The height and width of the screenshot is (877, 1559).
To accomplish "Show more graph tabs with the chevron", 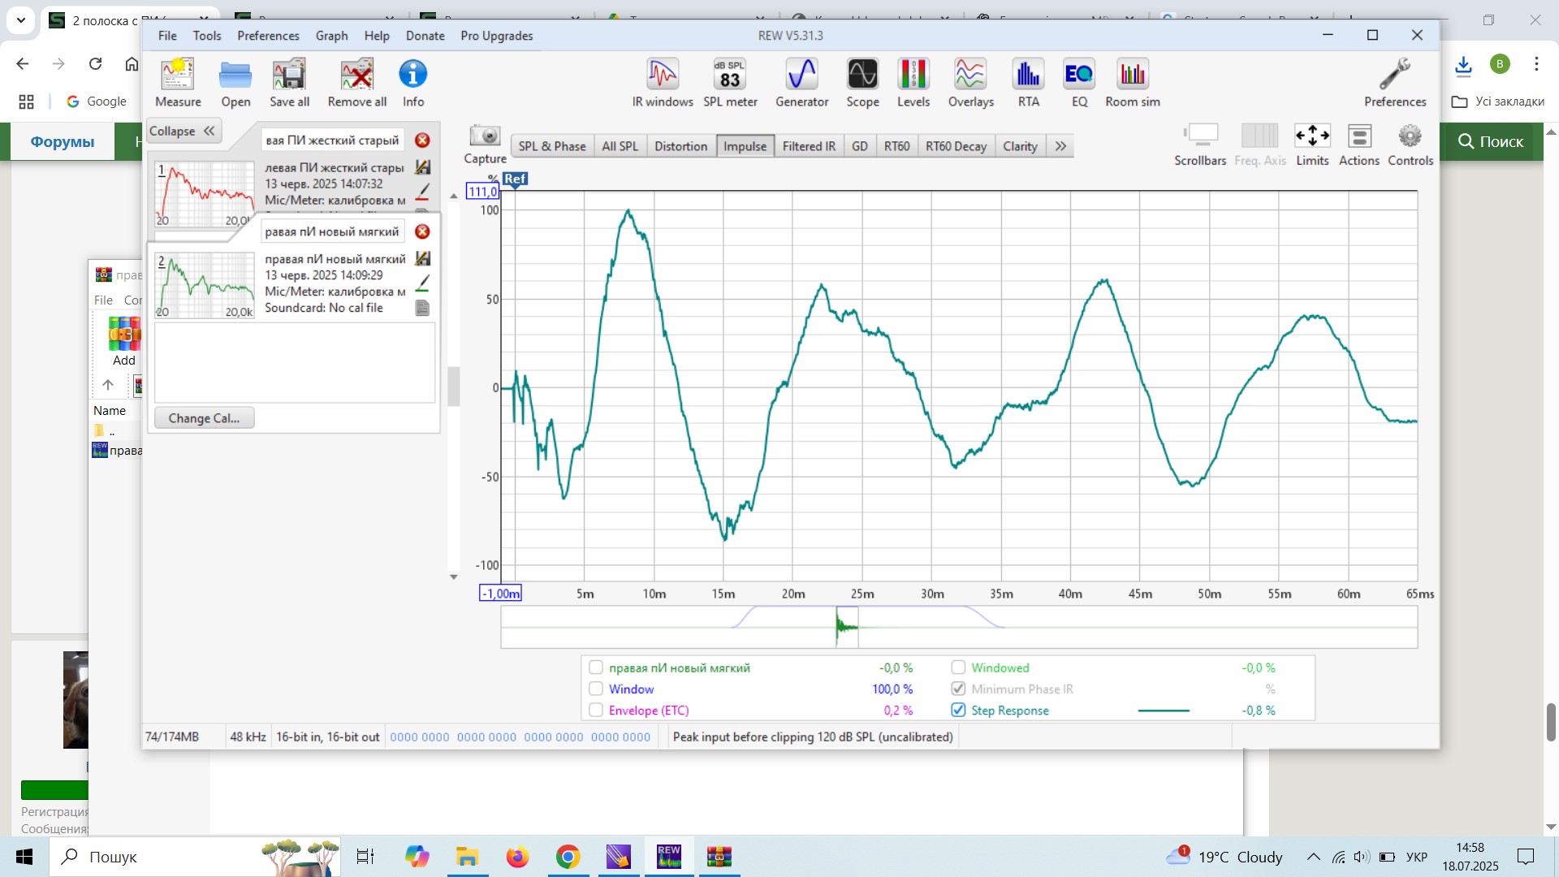I will [x=1060, y=146].
